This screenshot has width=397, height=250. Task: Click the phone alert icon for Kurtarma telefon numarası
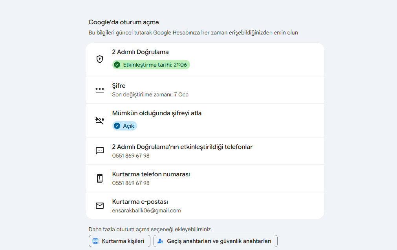click(100, 178)
